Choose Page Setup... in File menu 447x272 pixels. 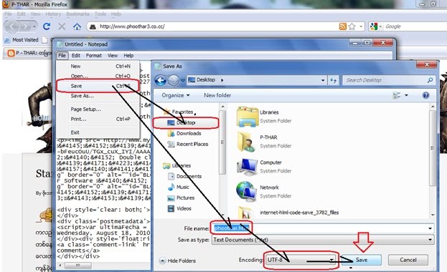98,110
